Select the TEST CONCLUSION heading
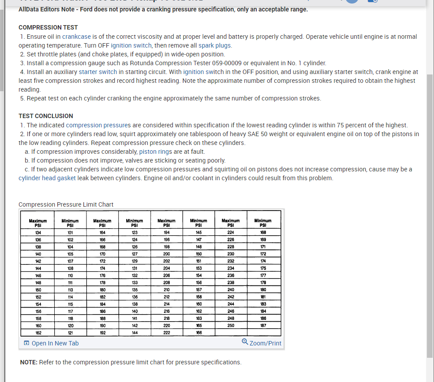The width and height of the screenshot is (434, 382). pyautogui.click(x=46, y=116)
